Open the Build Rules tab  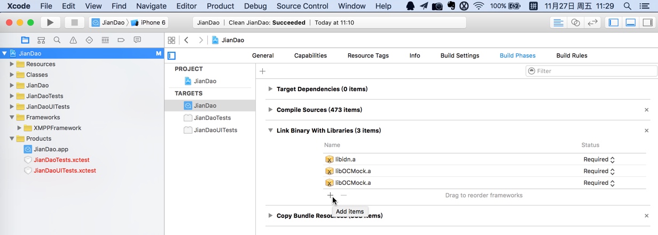tap(571, 55)
